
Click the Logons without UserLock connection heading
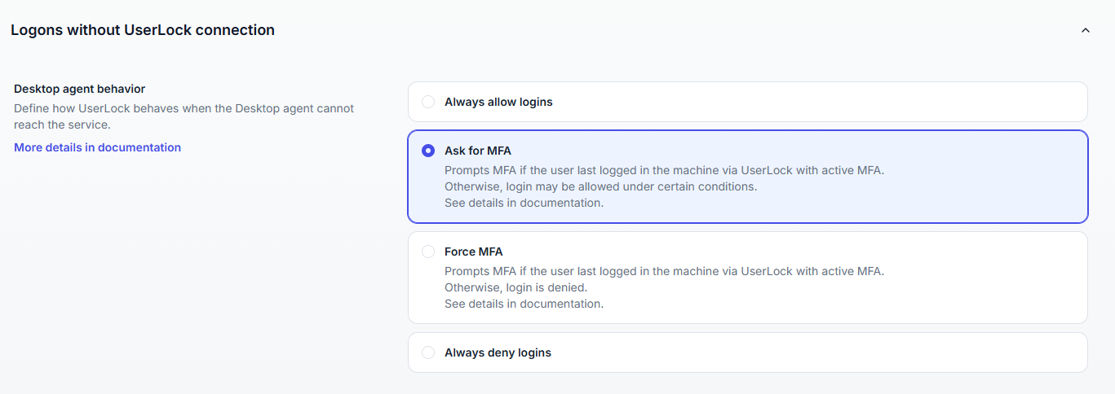click(x=143, y=30)
